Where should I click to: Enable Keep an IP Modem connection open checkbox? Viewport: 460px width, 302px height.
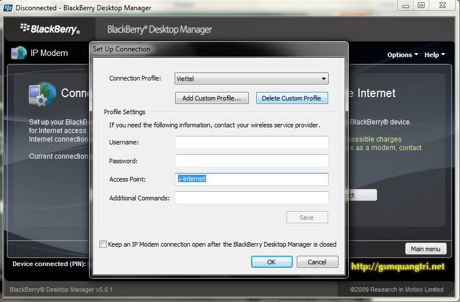click(x=103, y=244)
